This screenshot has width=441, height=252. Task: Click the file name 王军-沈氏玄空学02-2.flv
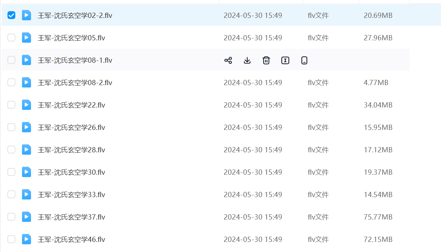point(75,16)
